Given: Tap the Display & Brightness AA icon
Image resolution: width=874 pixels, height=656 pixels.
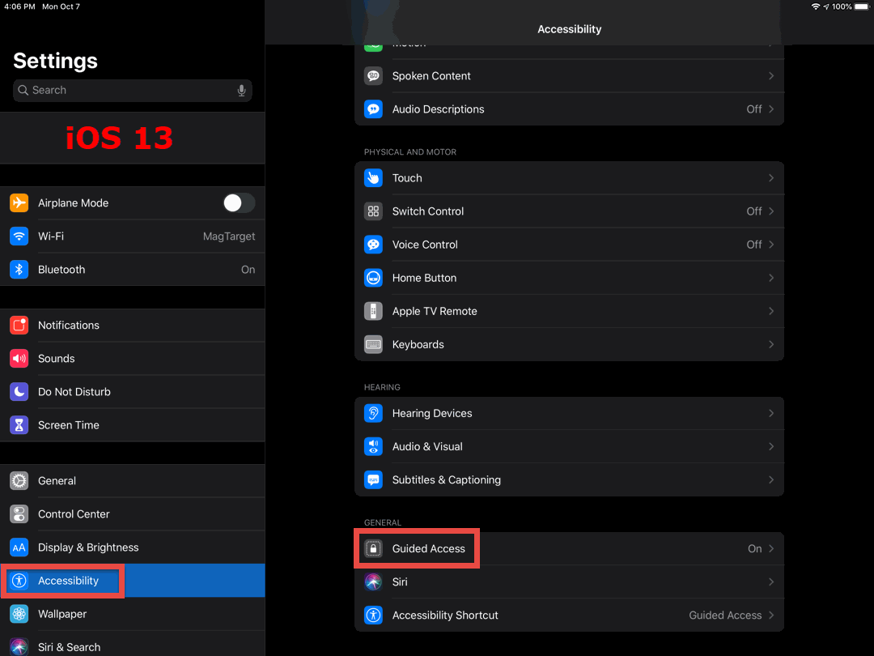Looking at the screenshot, I should pos(19,547).
